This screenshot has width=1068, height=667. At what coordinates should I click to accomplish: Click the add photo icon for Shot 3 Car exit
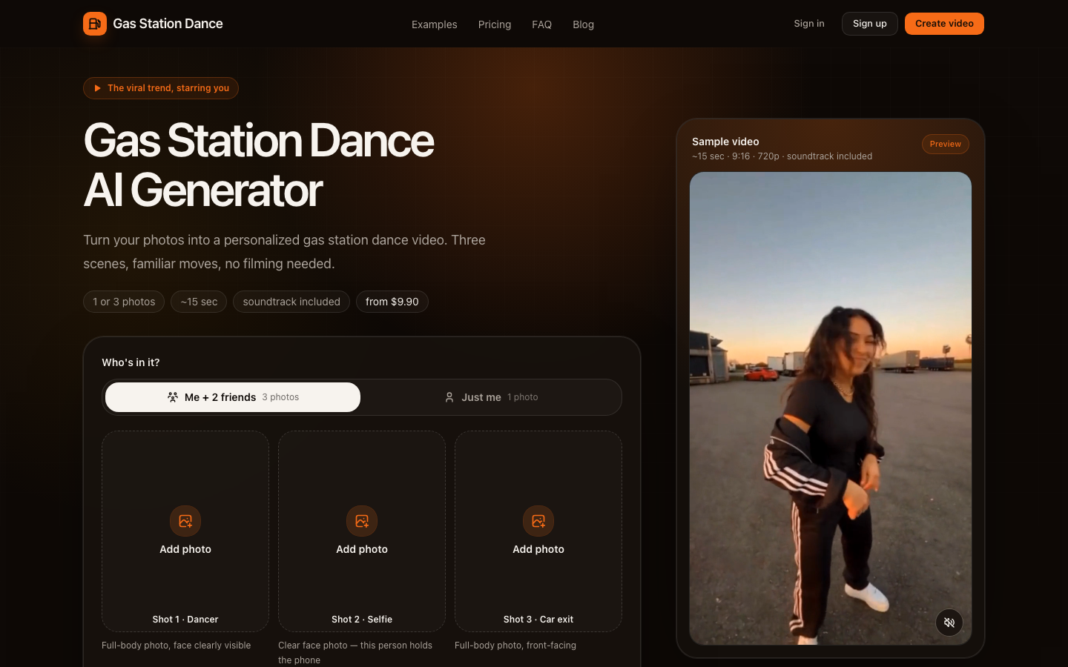pyautogui.click(x=538, y=521)
